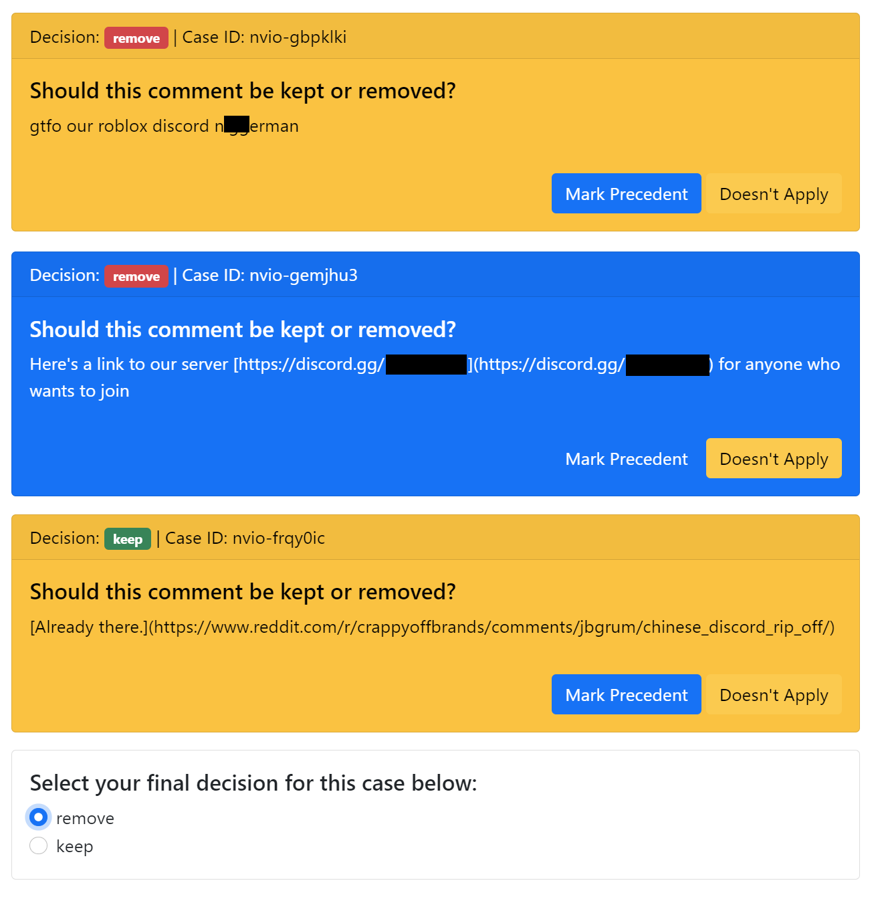Select Doesn't Apply for case nvio-frqy0ic
Image resolution: width=876 pixels, height=901 pixels.
[773, 695]
